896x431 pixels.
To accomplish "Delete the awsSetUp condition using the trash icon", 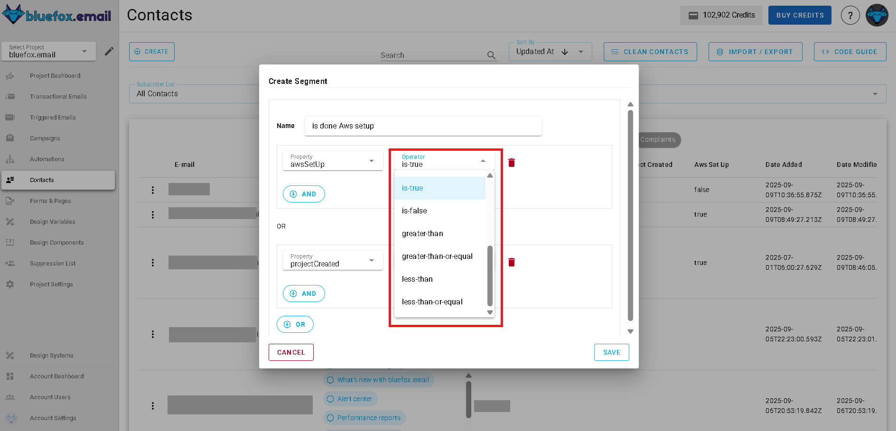I will 512,162.
